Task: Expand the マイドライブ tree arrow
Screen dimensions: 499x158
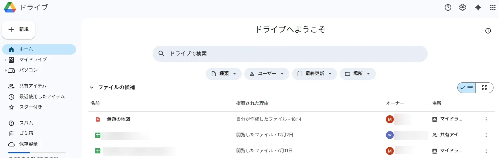Action: 6,60
